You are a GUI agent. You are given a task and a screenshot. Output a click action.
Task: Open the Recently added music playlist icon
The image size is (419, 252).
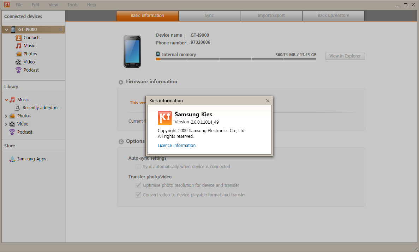pos(17,107)
